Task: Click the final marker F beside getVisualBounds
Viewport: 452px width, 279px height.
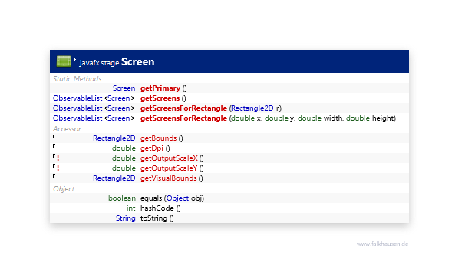Action: (x=54, y=177)
